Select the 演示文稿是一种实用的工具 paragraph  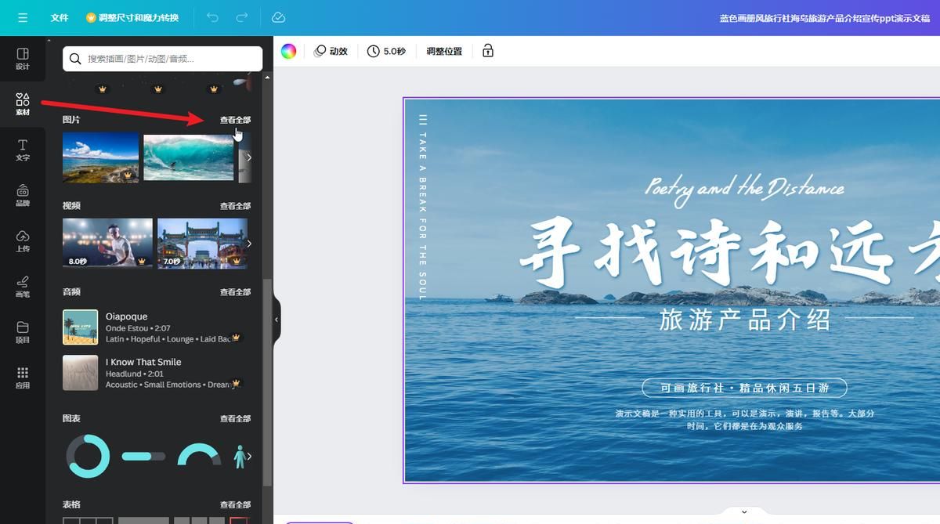click(744, 419)
